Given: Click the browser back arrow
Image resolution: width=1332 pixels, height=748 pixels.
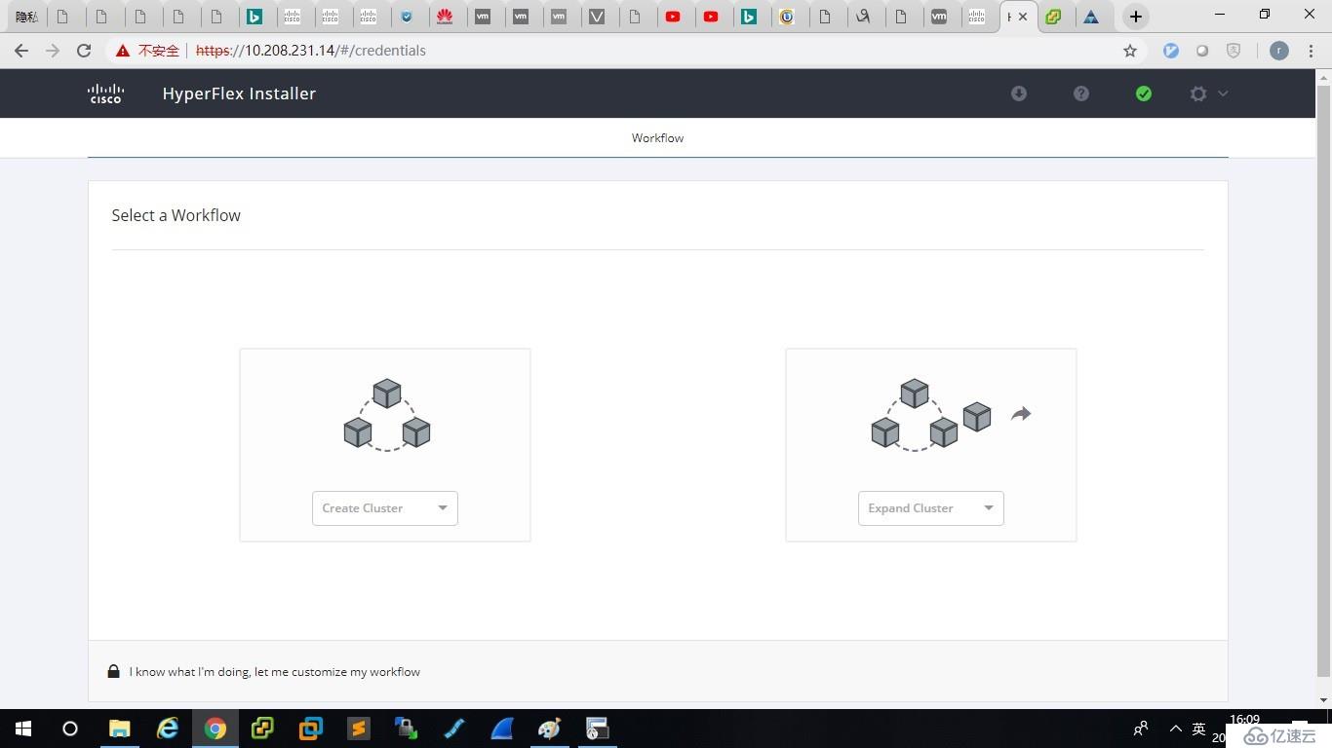Looking at the screenshot, I should pyautogui.click(x=21, y=51).
